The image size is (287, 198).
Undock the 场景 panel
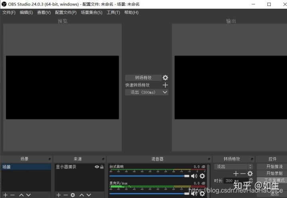[x=49, y=159]
